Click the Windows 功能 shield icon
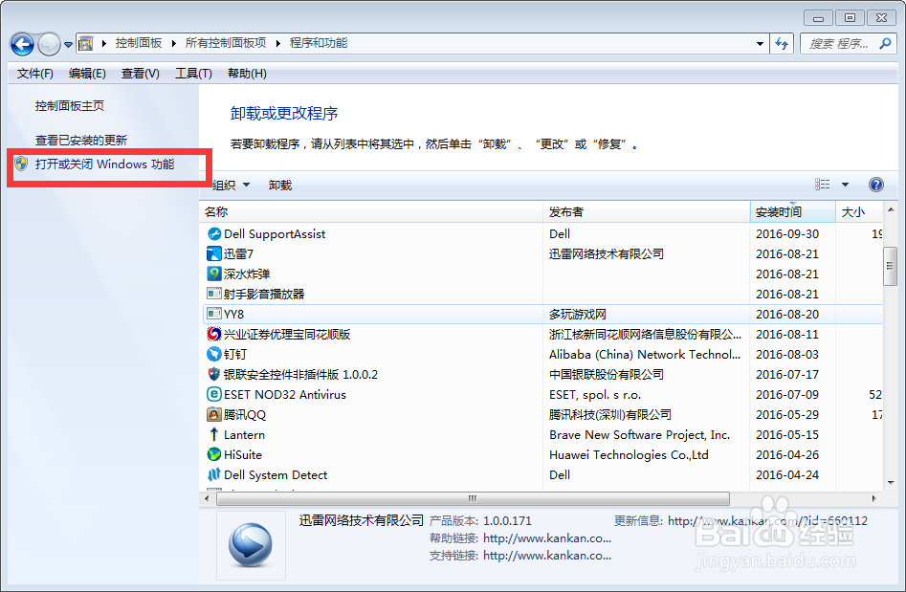 click(x=21, y=164)
